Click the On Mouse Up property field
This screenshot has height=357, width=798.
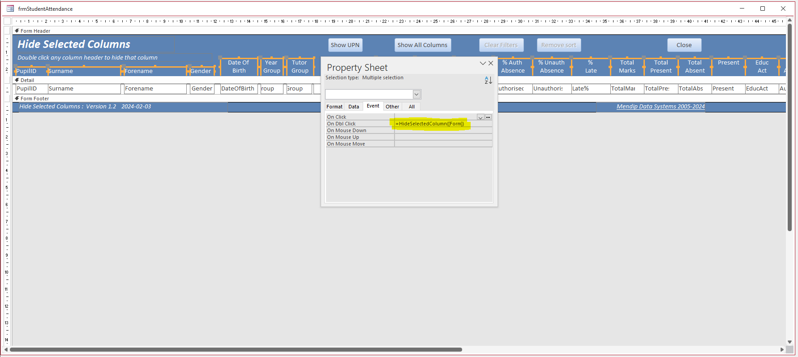(443, 137)
